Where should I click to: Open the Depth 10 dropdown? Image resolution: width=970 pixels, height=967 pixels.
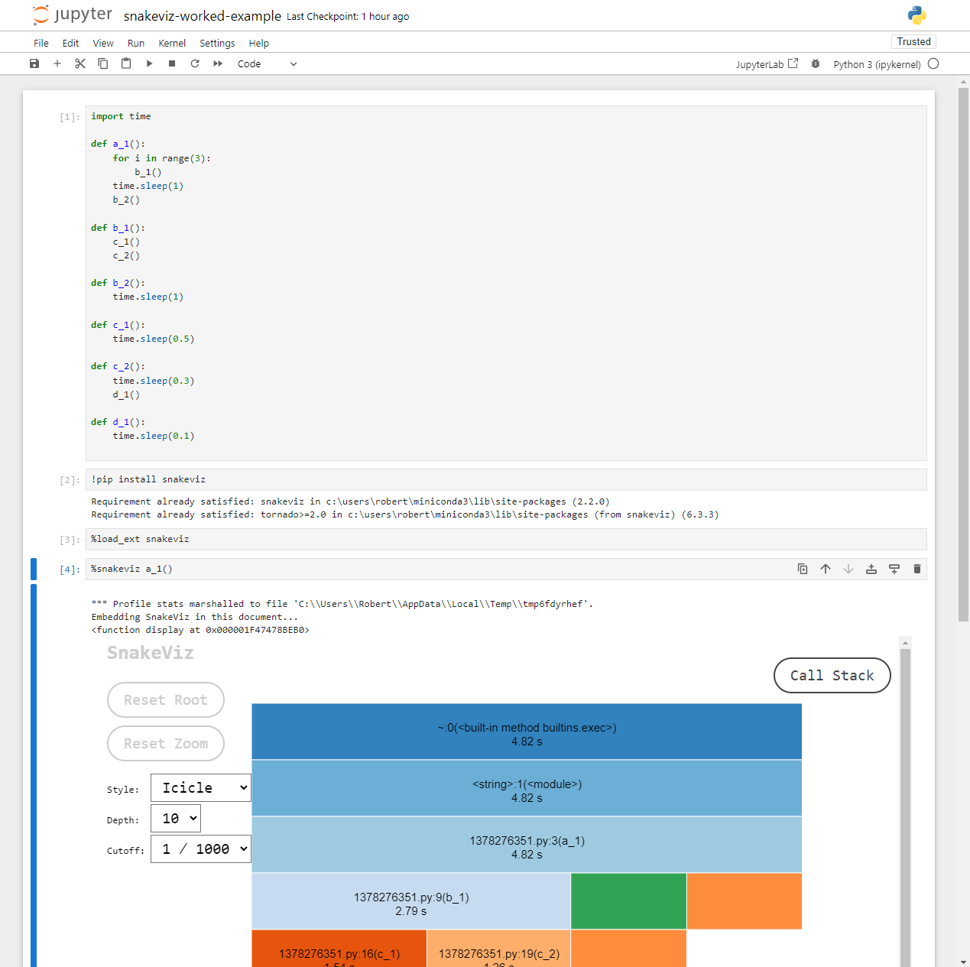pyautogui.click(x=176, y=819)
